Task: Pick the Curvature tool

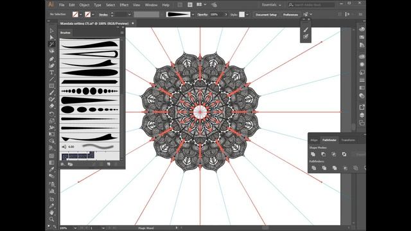Action: 51,65
